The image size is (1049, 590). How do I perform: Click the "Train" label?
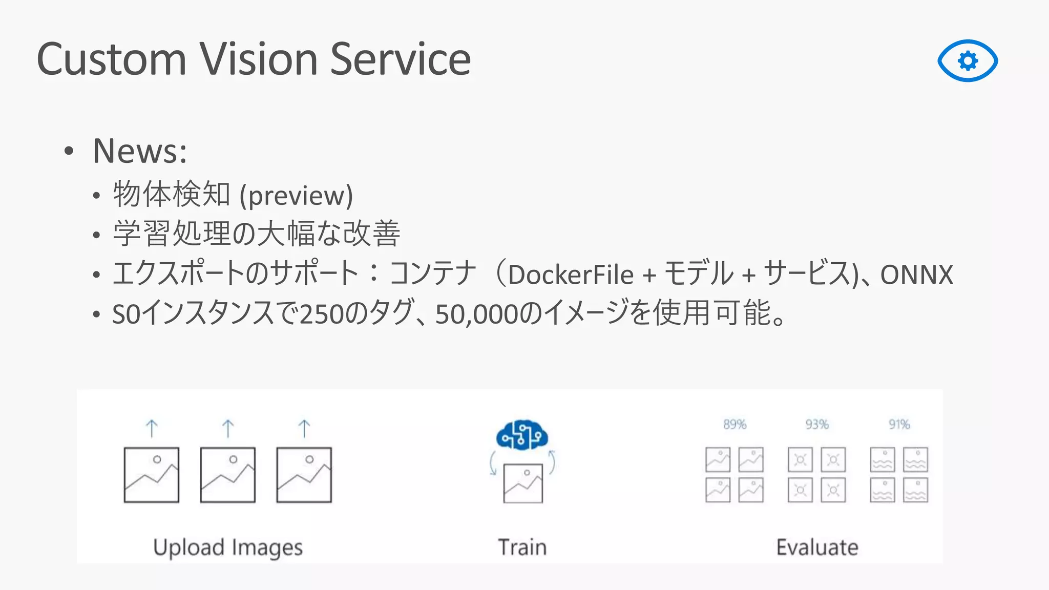click(x=522, y=547)
